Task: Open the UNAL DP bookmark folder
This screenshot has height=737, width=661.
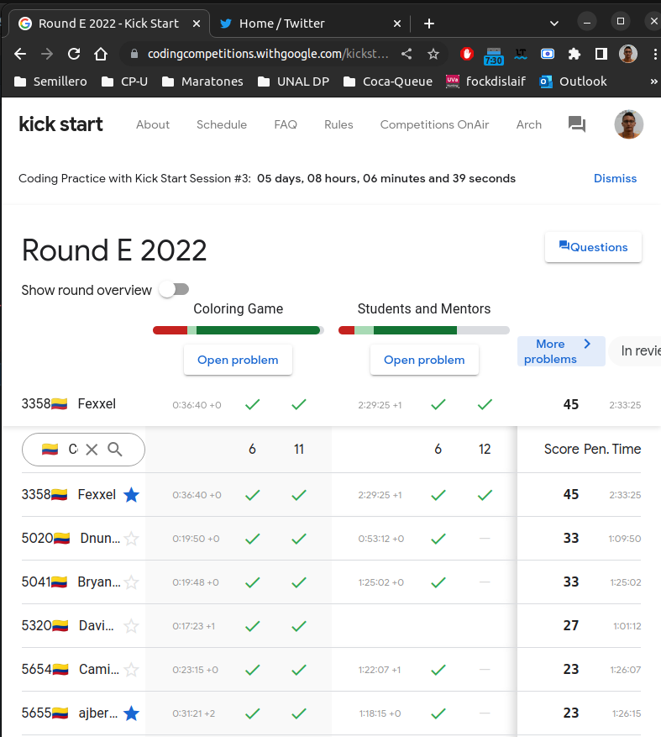Action: (294, 82)
